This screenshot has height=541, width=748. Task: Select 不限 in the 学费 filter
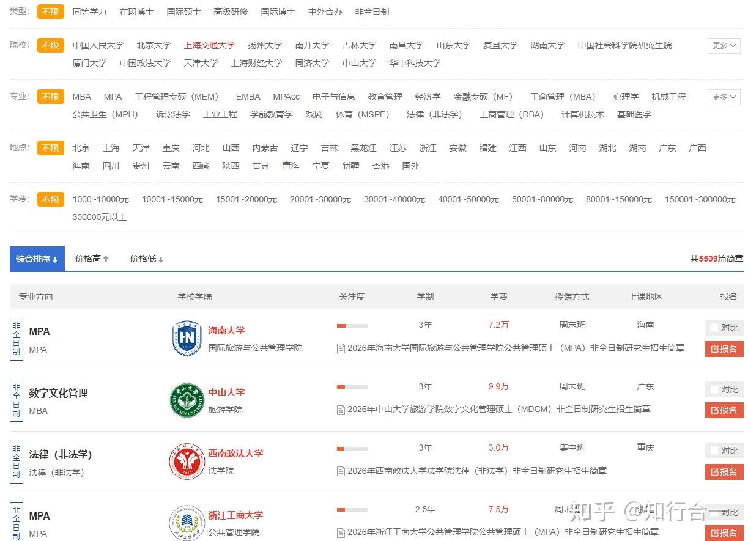(x=51, y=199)
